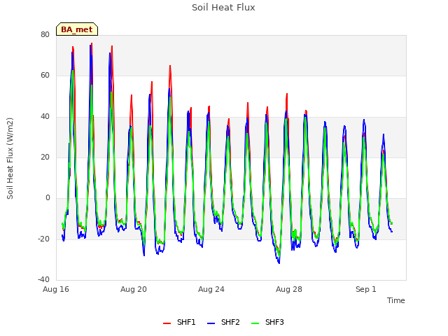Viewport: 448px width, 336px height.
Task: Click the 40 y-axis tick label
Action: tap(45, 116)
